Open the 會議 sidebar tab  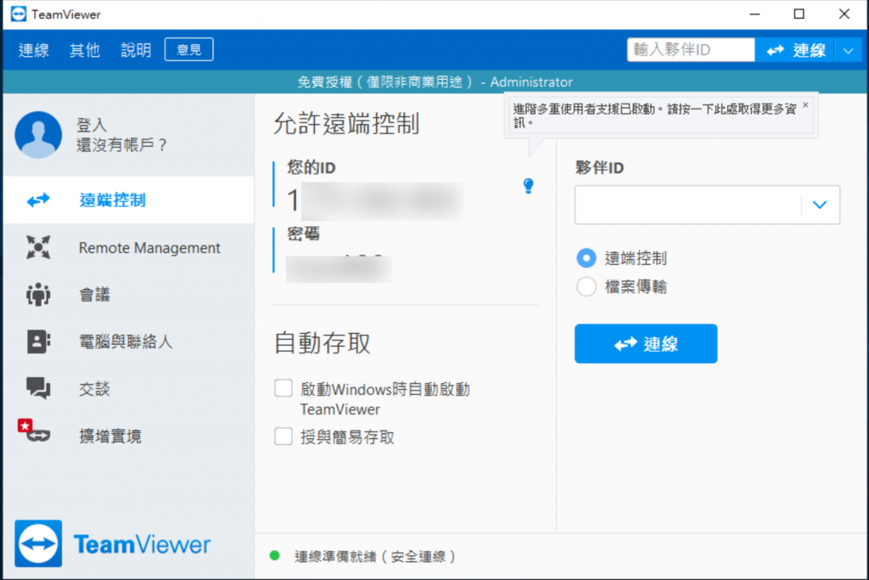coord(129,295)
